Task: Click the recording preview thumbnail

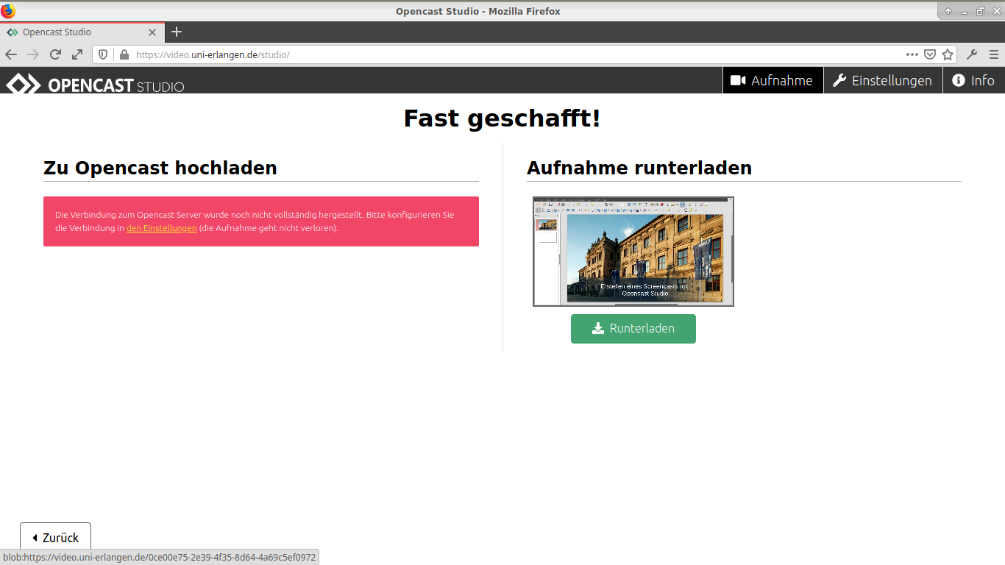Action: (x=633, y=252)
